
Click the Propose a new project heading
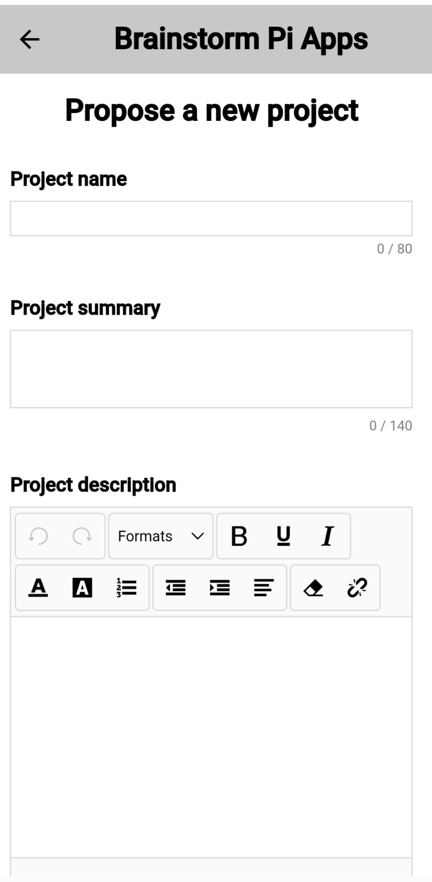point(212,111)
